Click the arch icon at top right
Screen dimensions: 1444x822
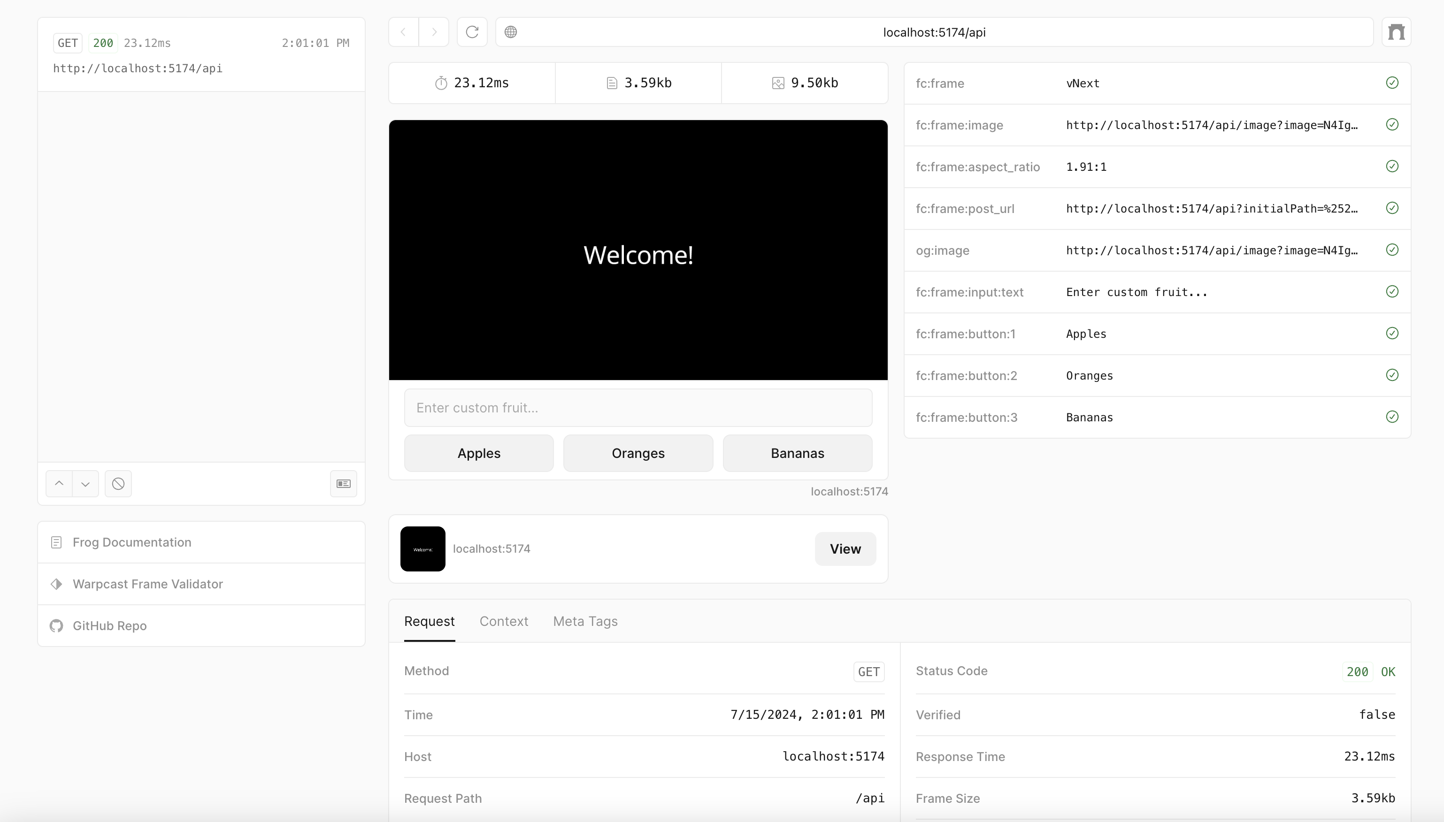tap(1396, 32)
